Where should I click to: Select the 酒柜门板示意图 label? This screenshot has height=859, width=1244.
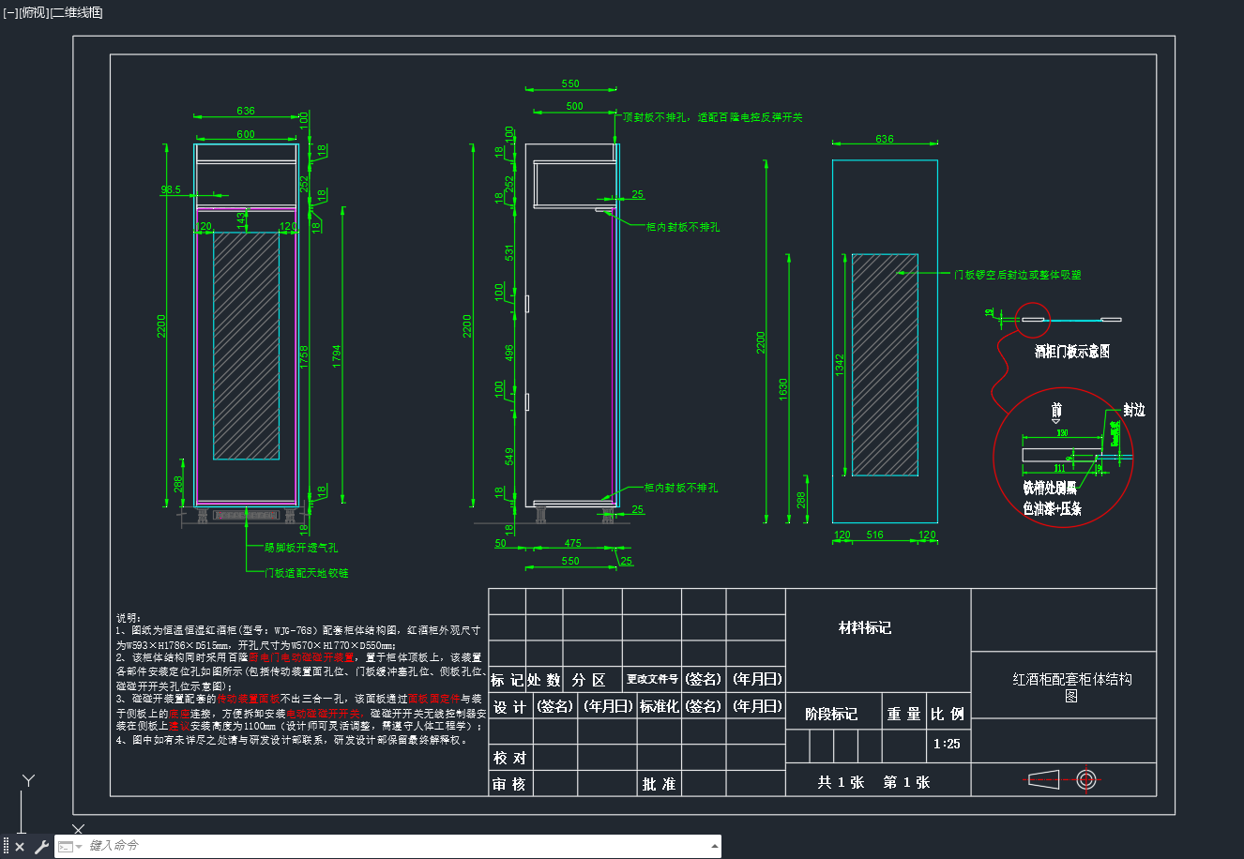[1072, 352]
